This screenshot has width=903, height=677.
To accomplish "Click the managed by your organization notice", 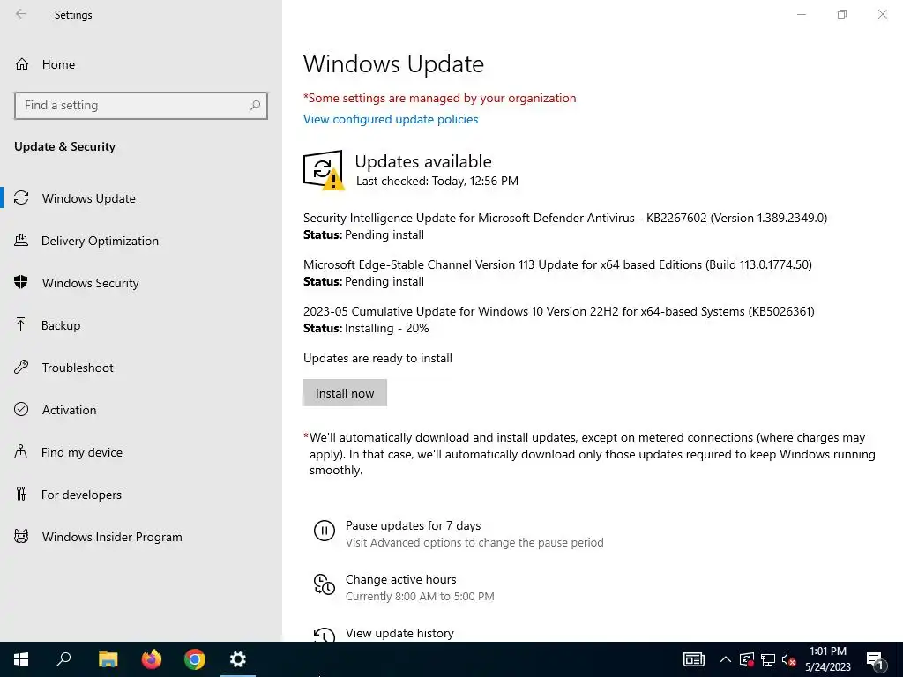I will (x=439, y=98).
